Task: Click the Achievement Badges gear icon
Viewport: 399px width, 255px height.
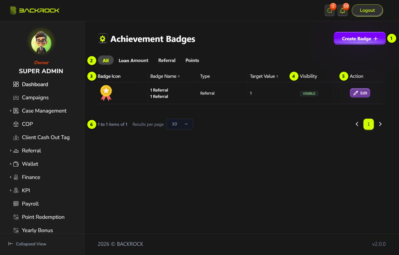Action: click(x=102, y=39)
